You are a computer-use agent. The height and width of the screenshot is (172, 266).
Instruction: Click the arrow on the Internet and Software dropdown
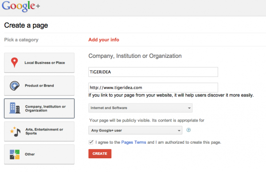pos(189,108)
